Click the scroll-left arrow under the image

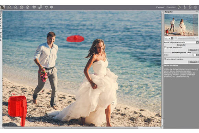click(3, 128)
